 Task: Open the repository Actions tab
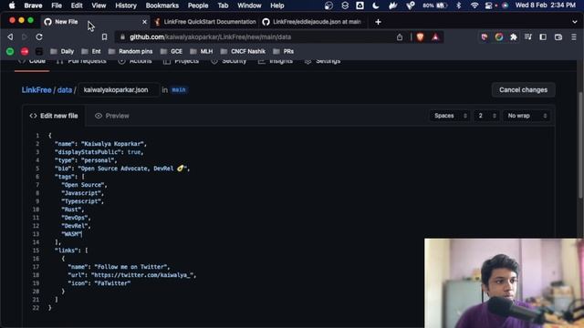click(135, 61)
